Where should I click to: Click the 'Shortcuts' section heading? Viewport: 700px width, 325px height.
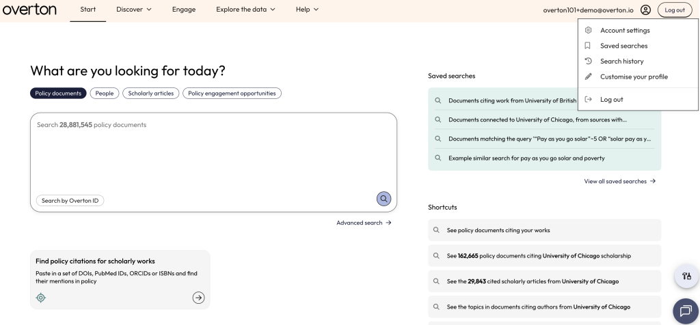click(x=442, y=208)
